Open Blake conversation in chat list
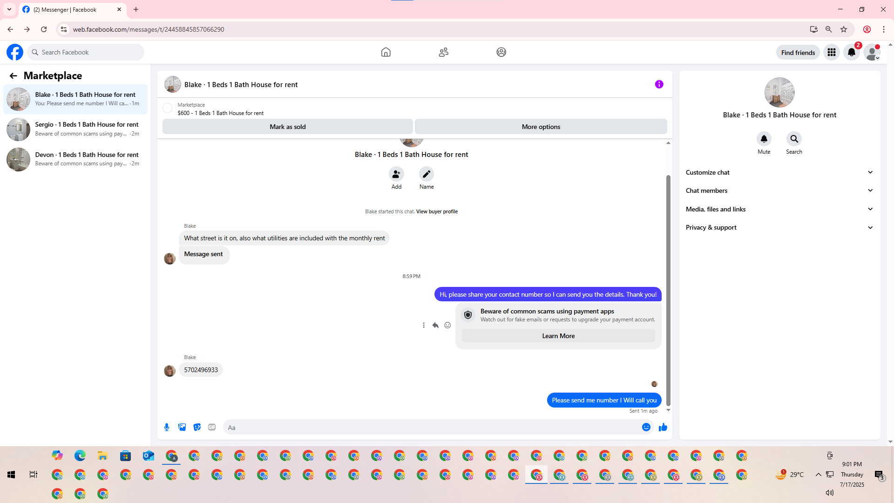Viewport: 894px width, 503px height. (x=75, y=99)
